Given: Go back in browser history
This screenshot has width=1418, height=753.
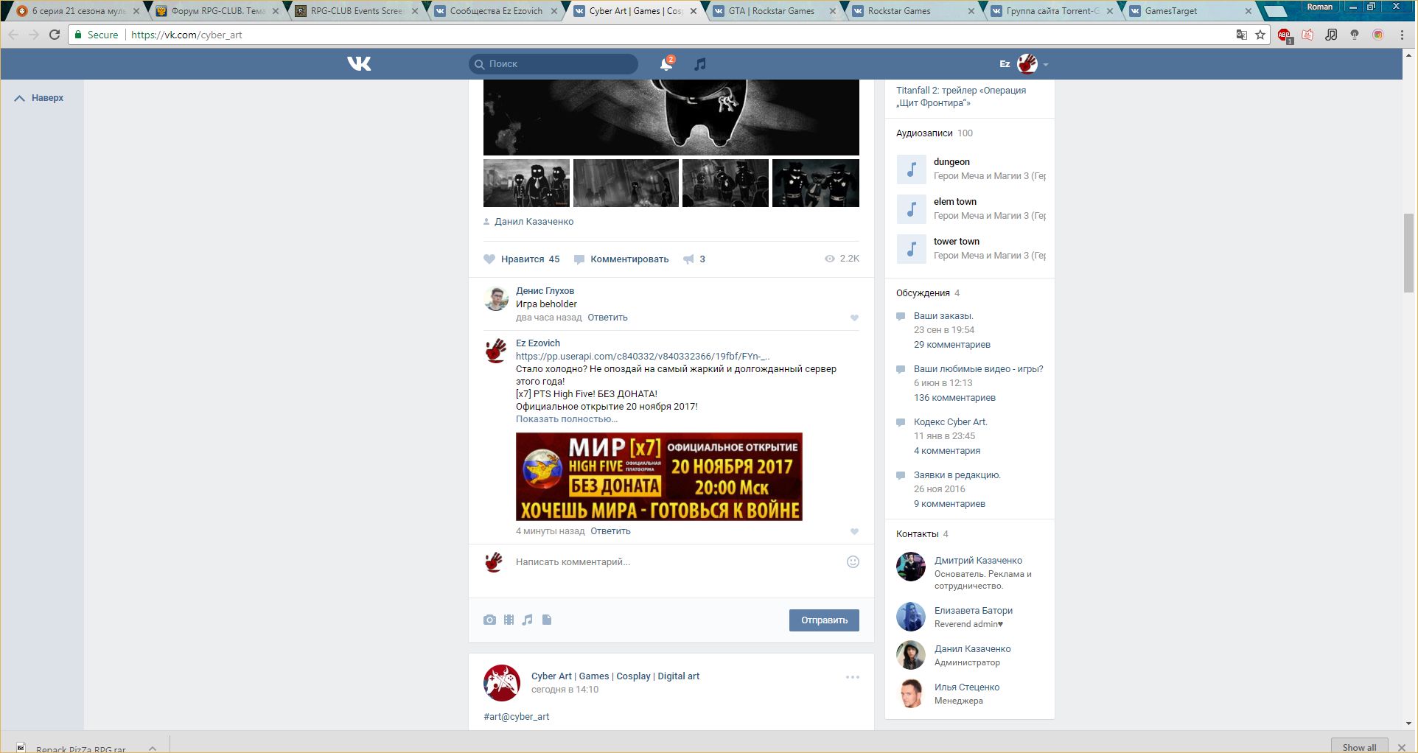Looking at the screenshot, I should coord(13,35).
